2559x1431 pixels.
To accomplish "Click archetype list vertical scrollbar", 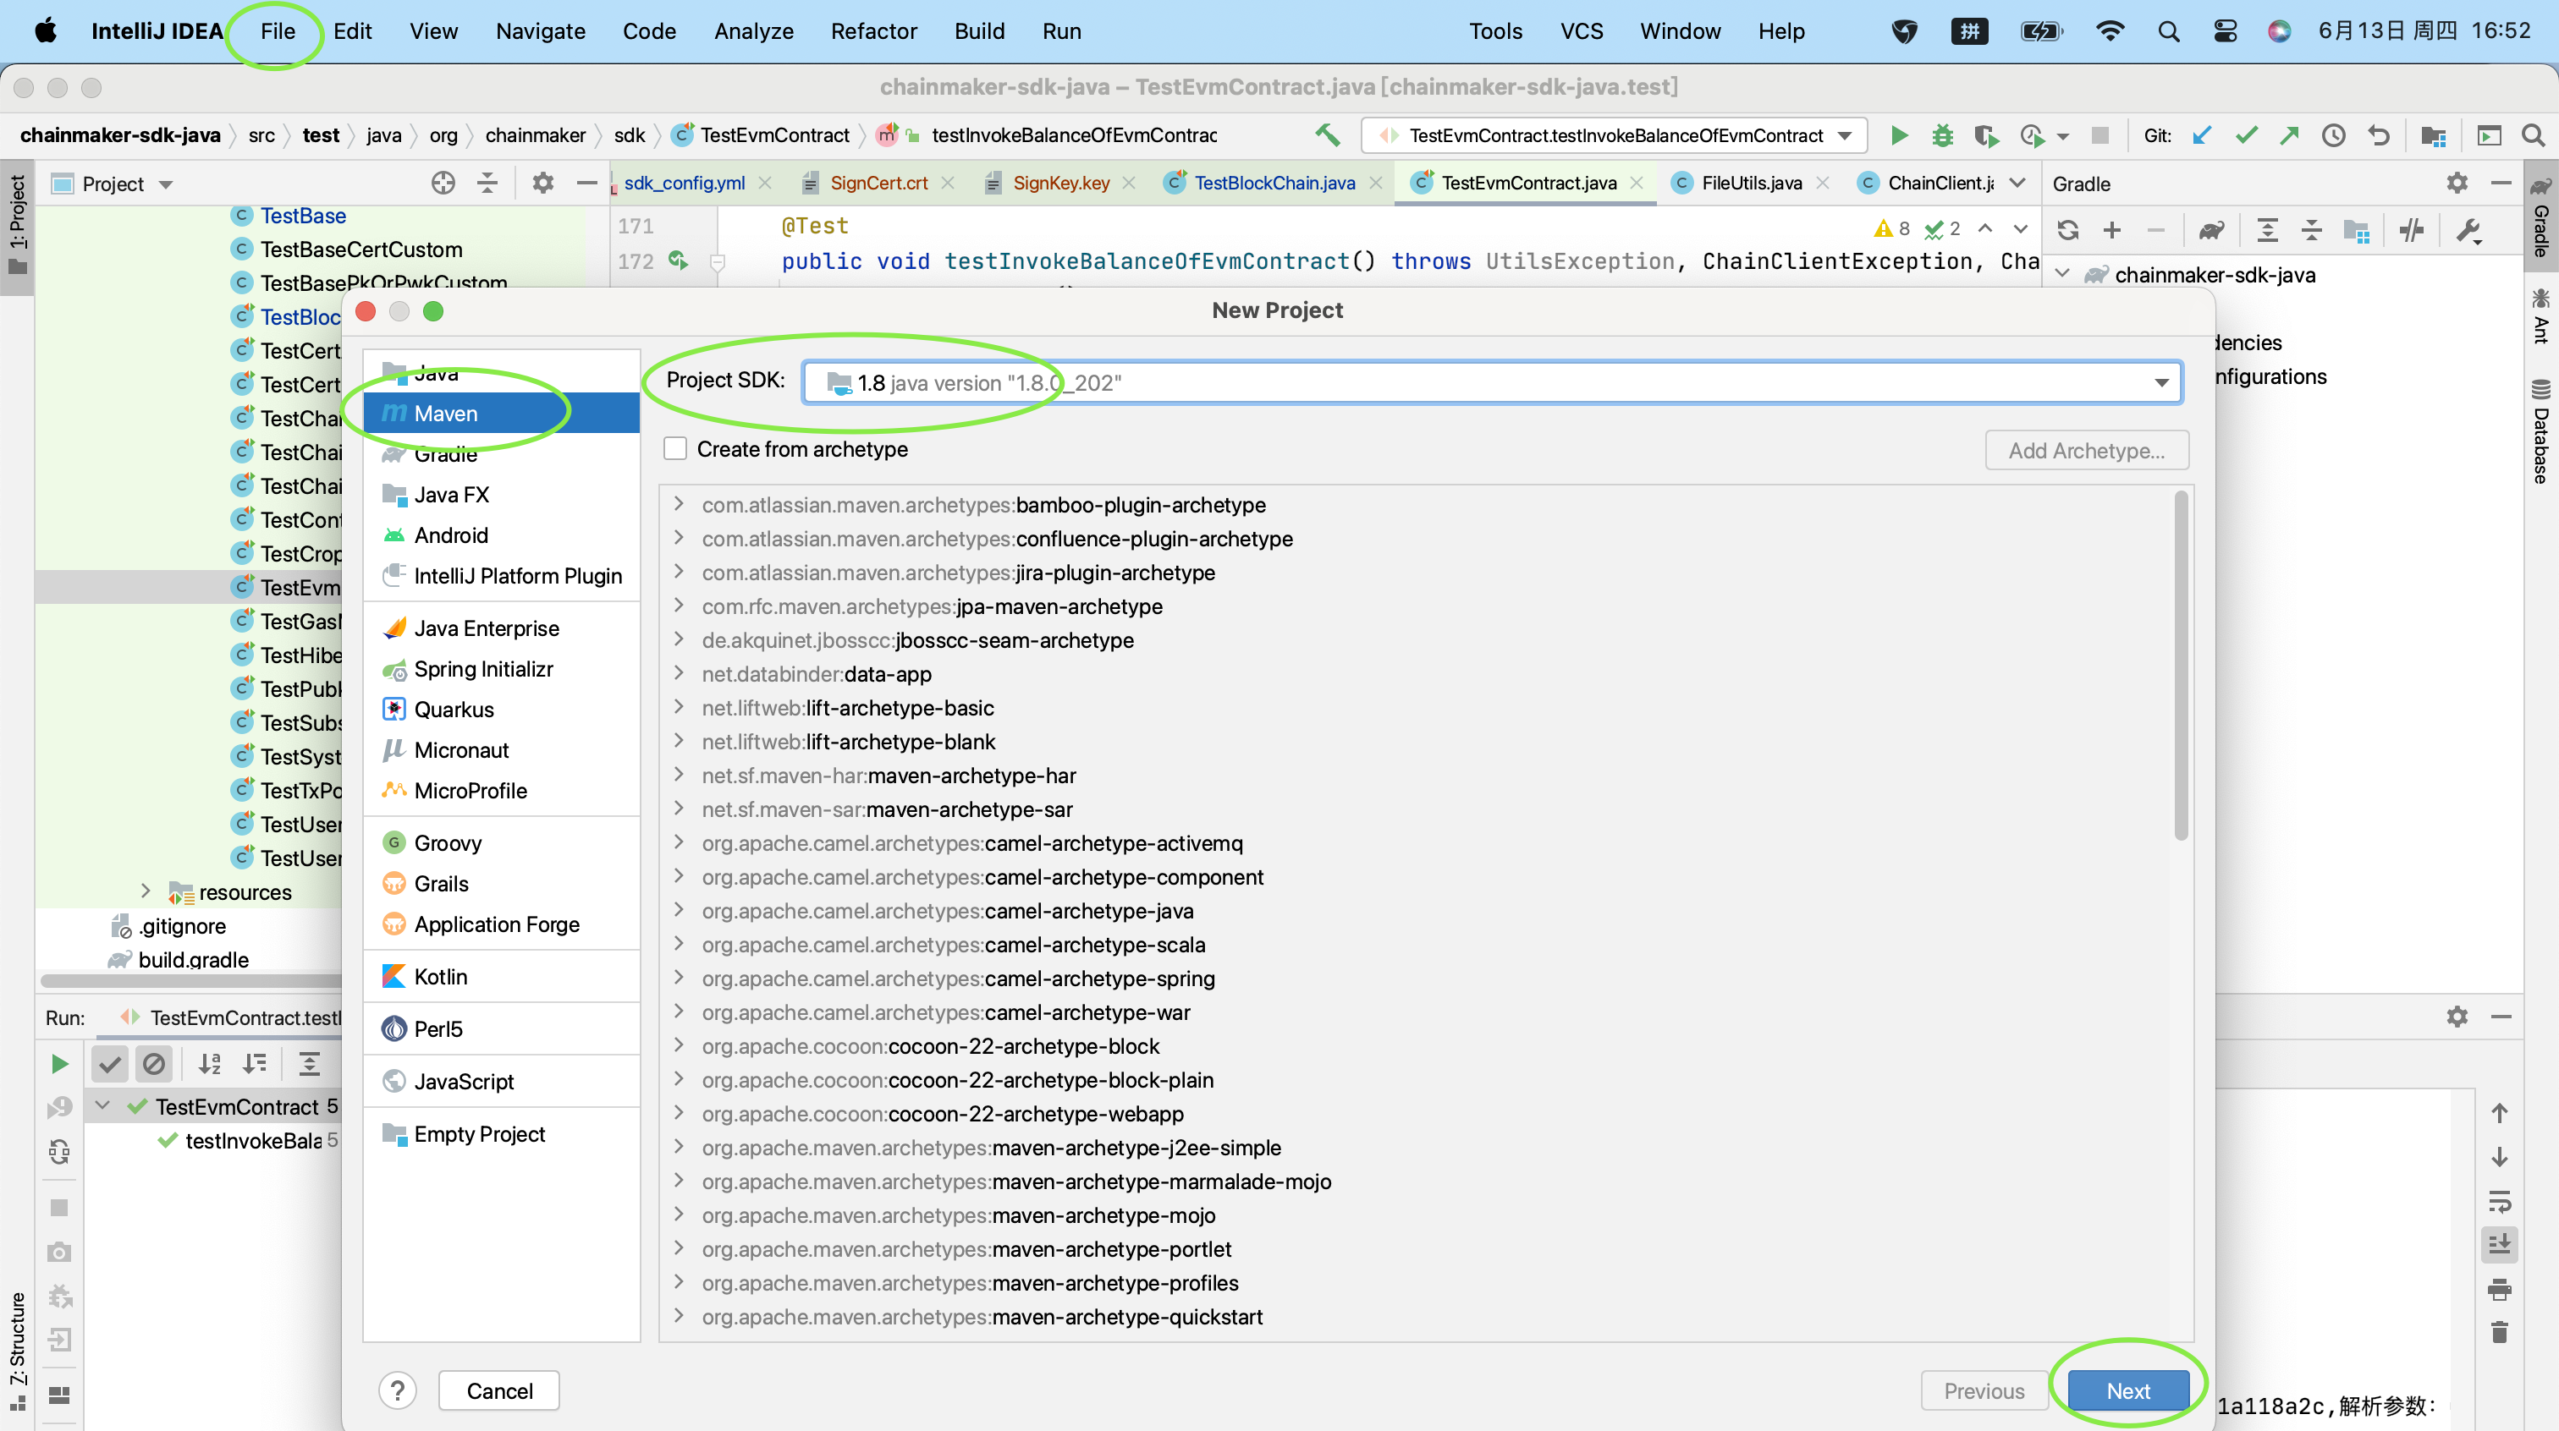I will 2181,666.
